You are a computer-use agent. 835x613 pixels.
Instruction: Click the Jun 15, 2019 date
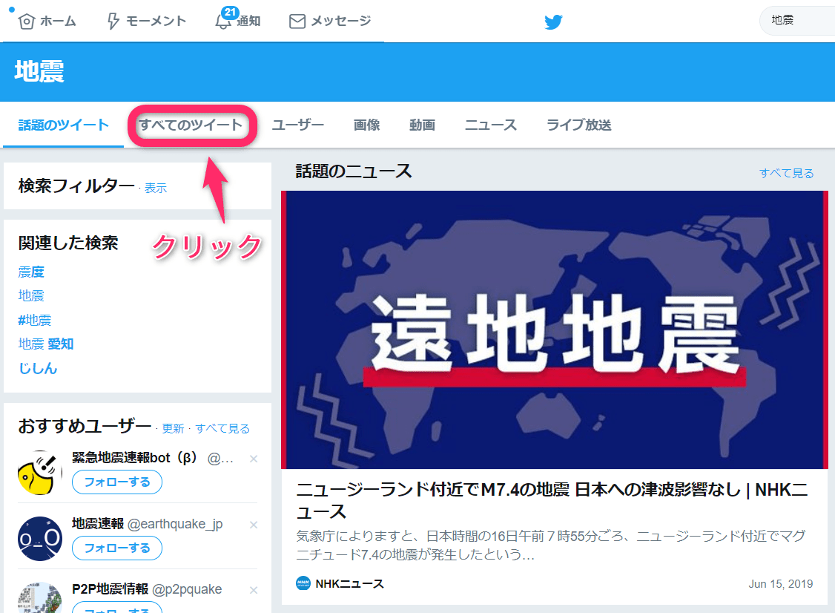[x=781, y=583]
